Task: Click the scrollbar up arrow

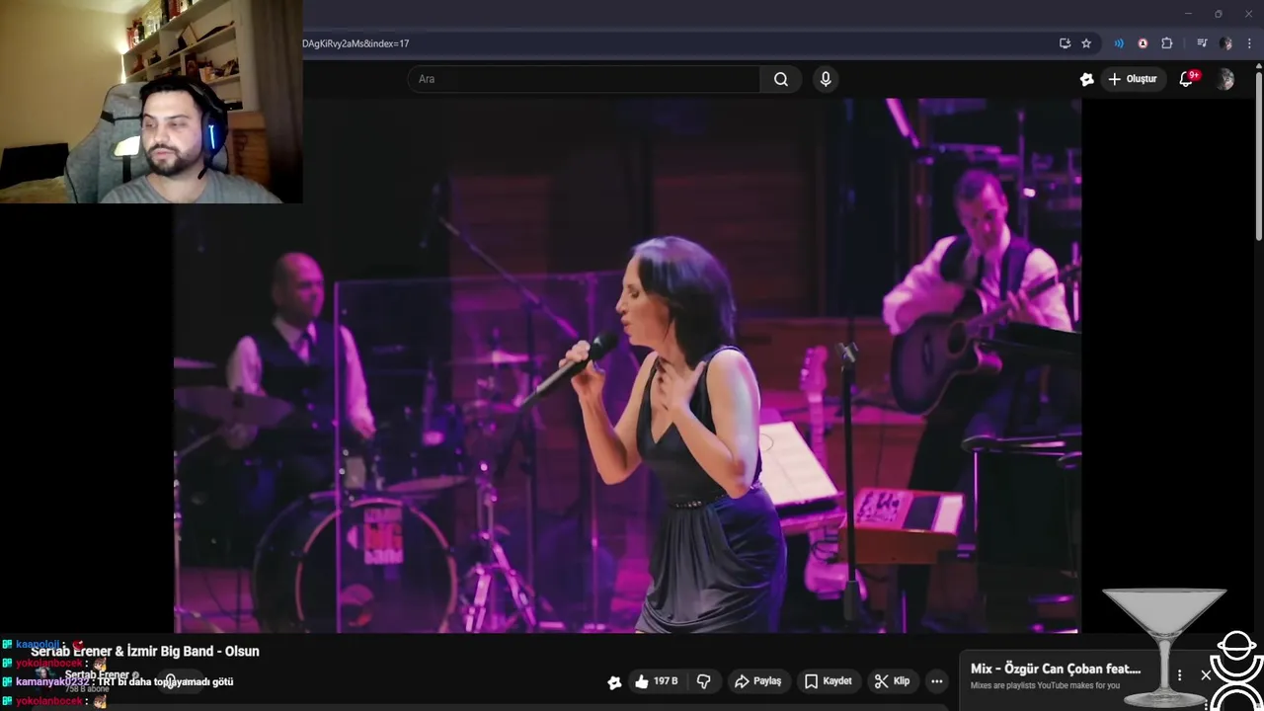Action: [1258, 65]
